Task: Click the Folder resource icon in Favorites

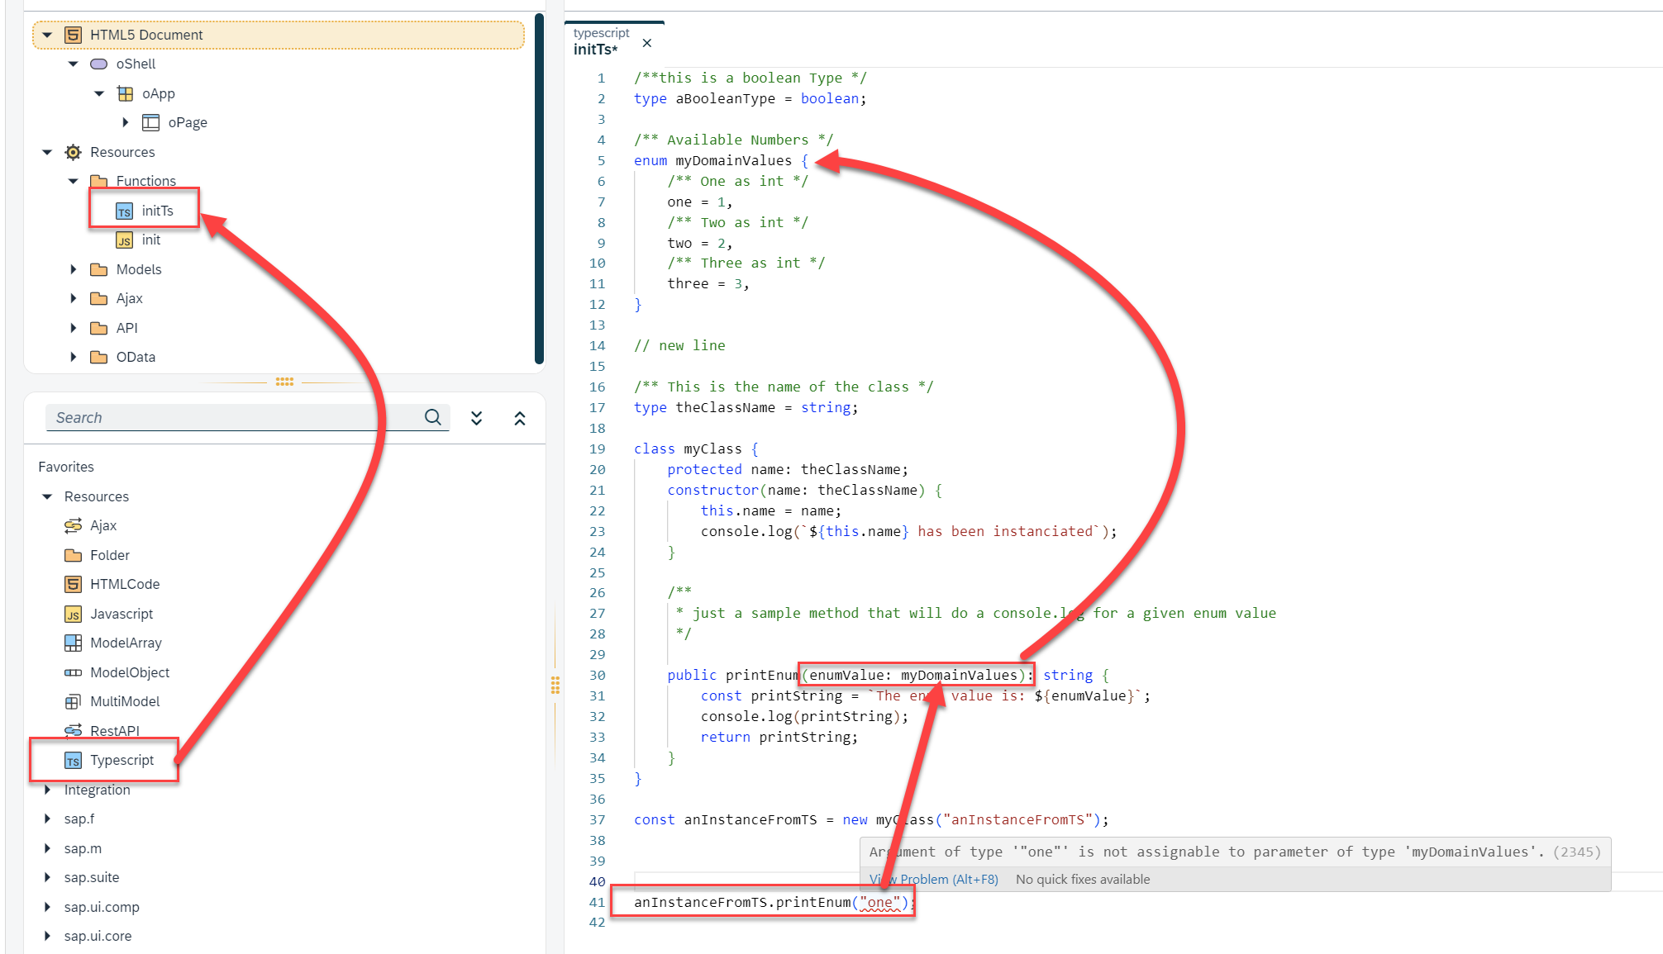Action: (x=73, y=555)
